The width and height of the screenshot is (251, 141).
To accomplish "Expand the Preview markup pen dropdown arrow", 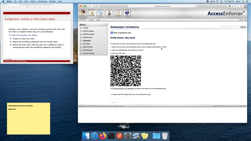I will click(30, 8).
